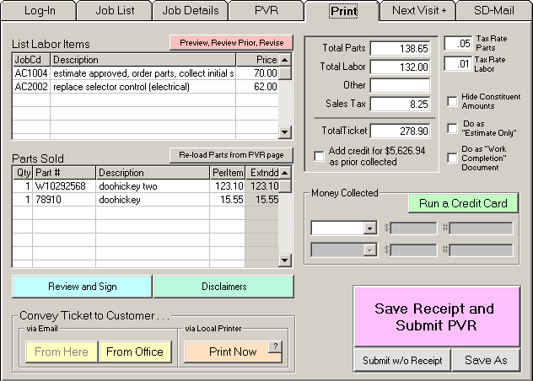Click the Total Labor amount field
The width and height of the screenshot is (533, 381).
400,67
